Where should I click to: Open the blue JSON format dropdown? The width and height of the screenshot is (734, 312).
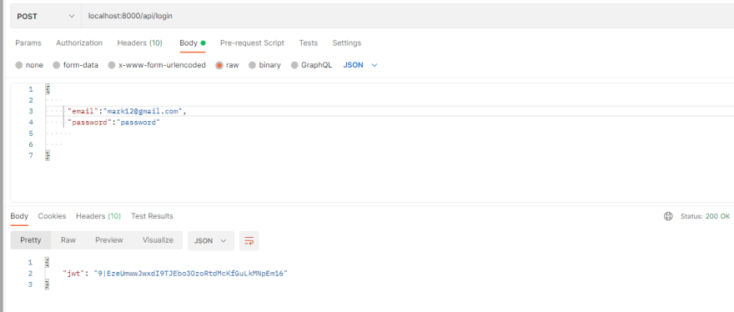pos(360,65)
